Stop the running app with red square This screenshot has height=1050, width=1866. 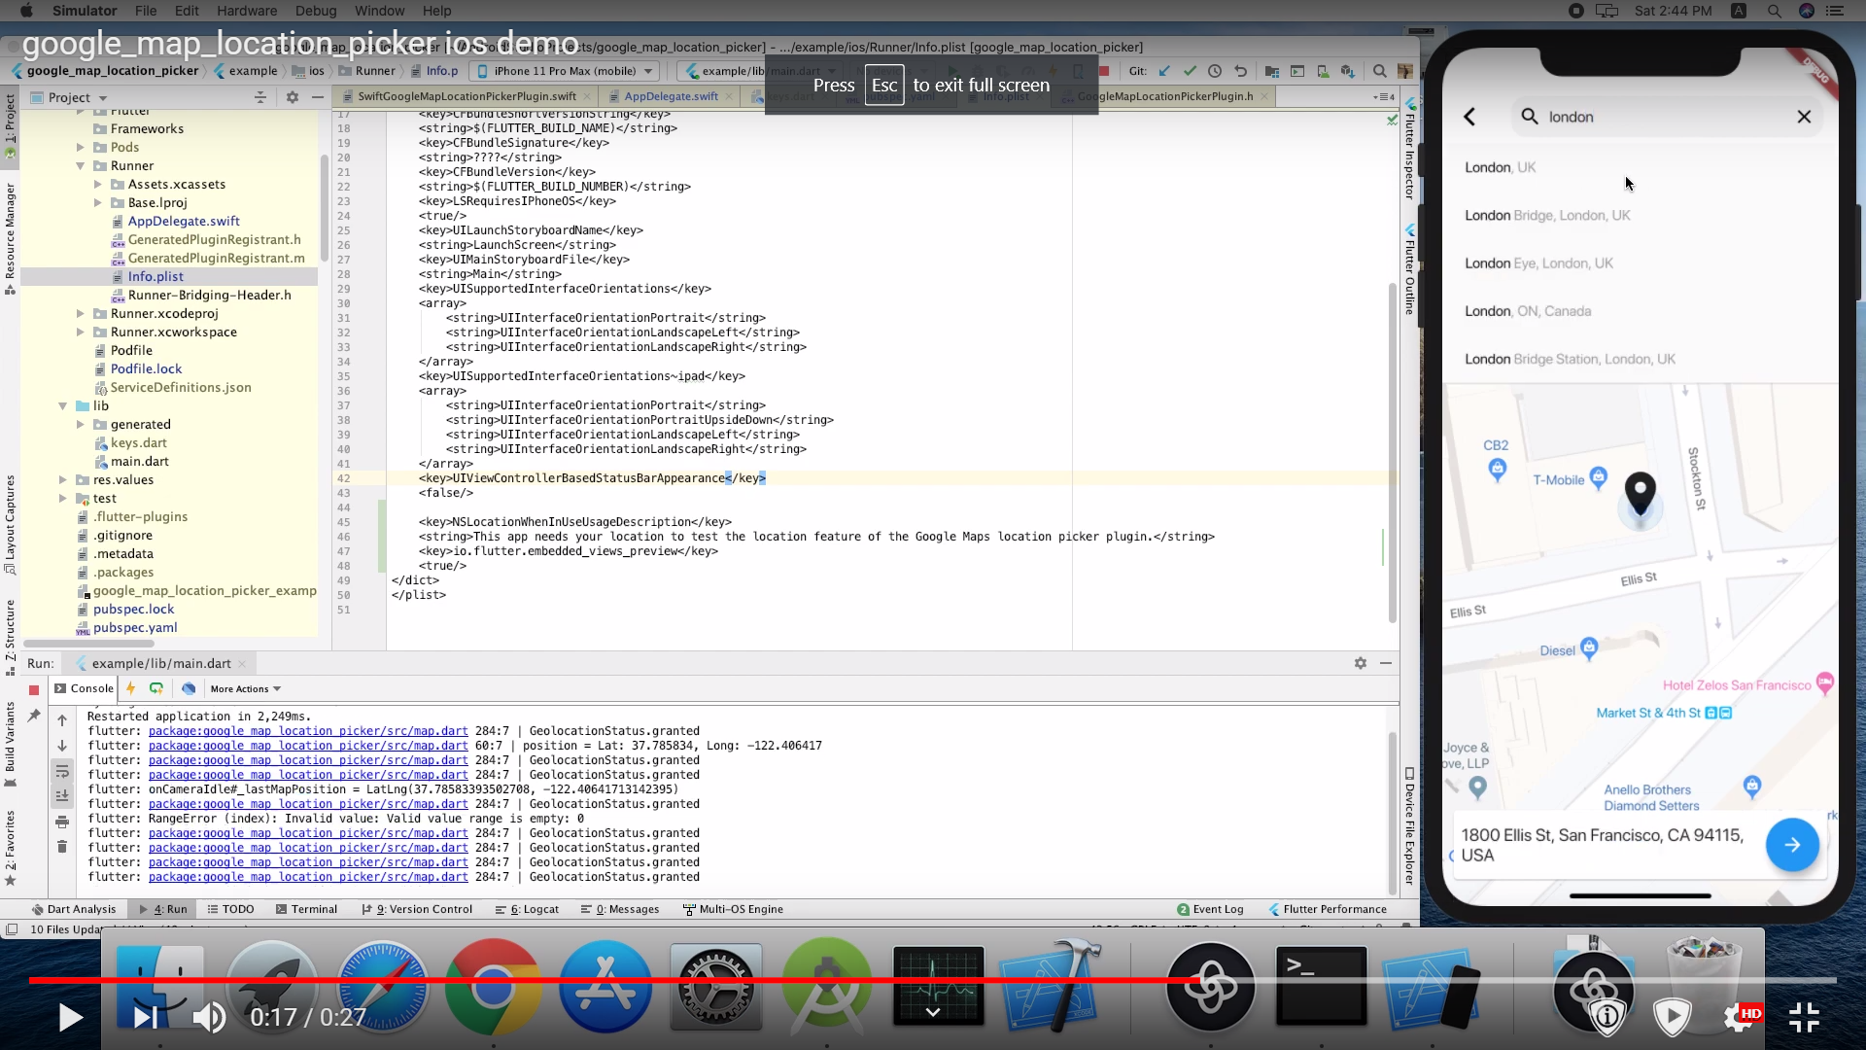click(33, 689)
